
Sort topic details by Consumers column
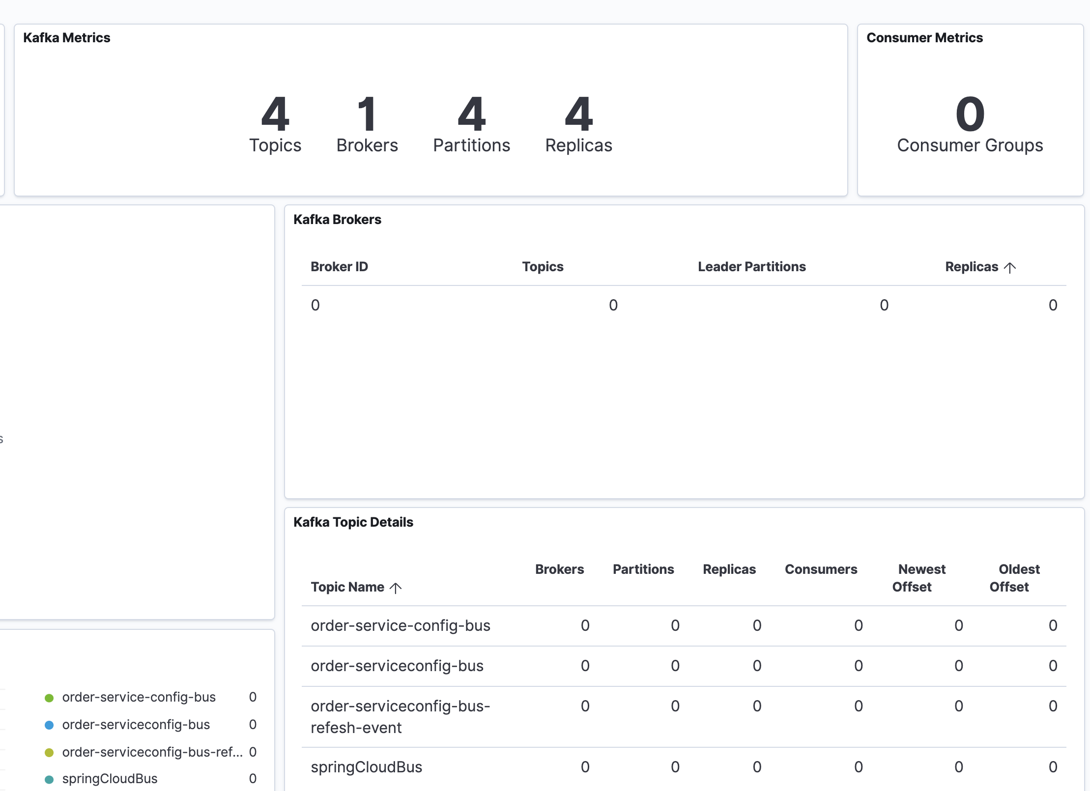click(x=821, y=569)
